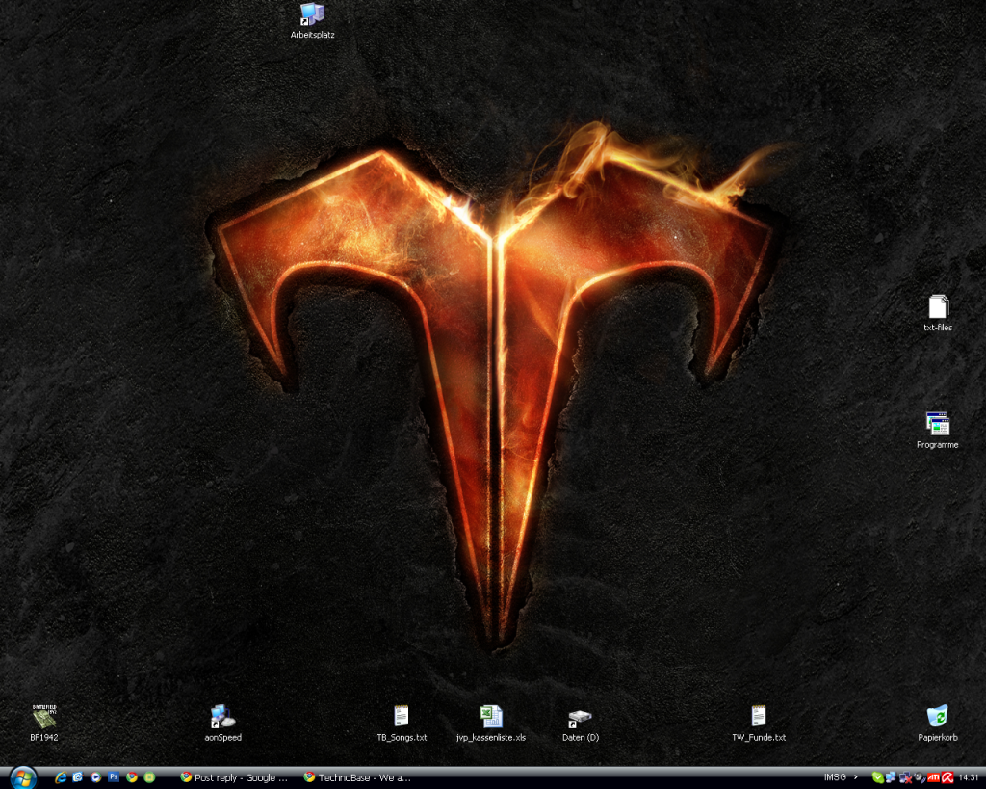Open the aonSpeed connection shortcut
The image size is (986, 789).
pos(223,718)
